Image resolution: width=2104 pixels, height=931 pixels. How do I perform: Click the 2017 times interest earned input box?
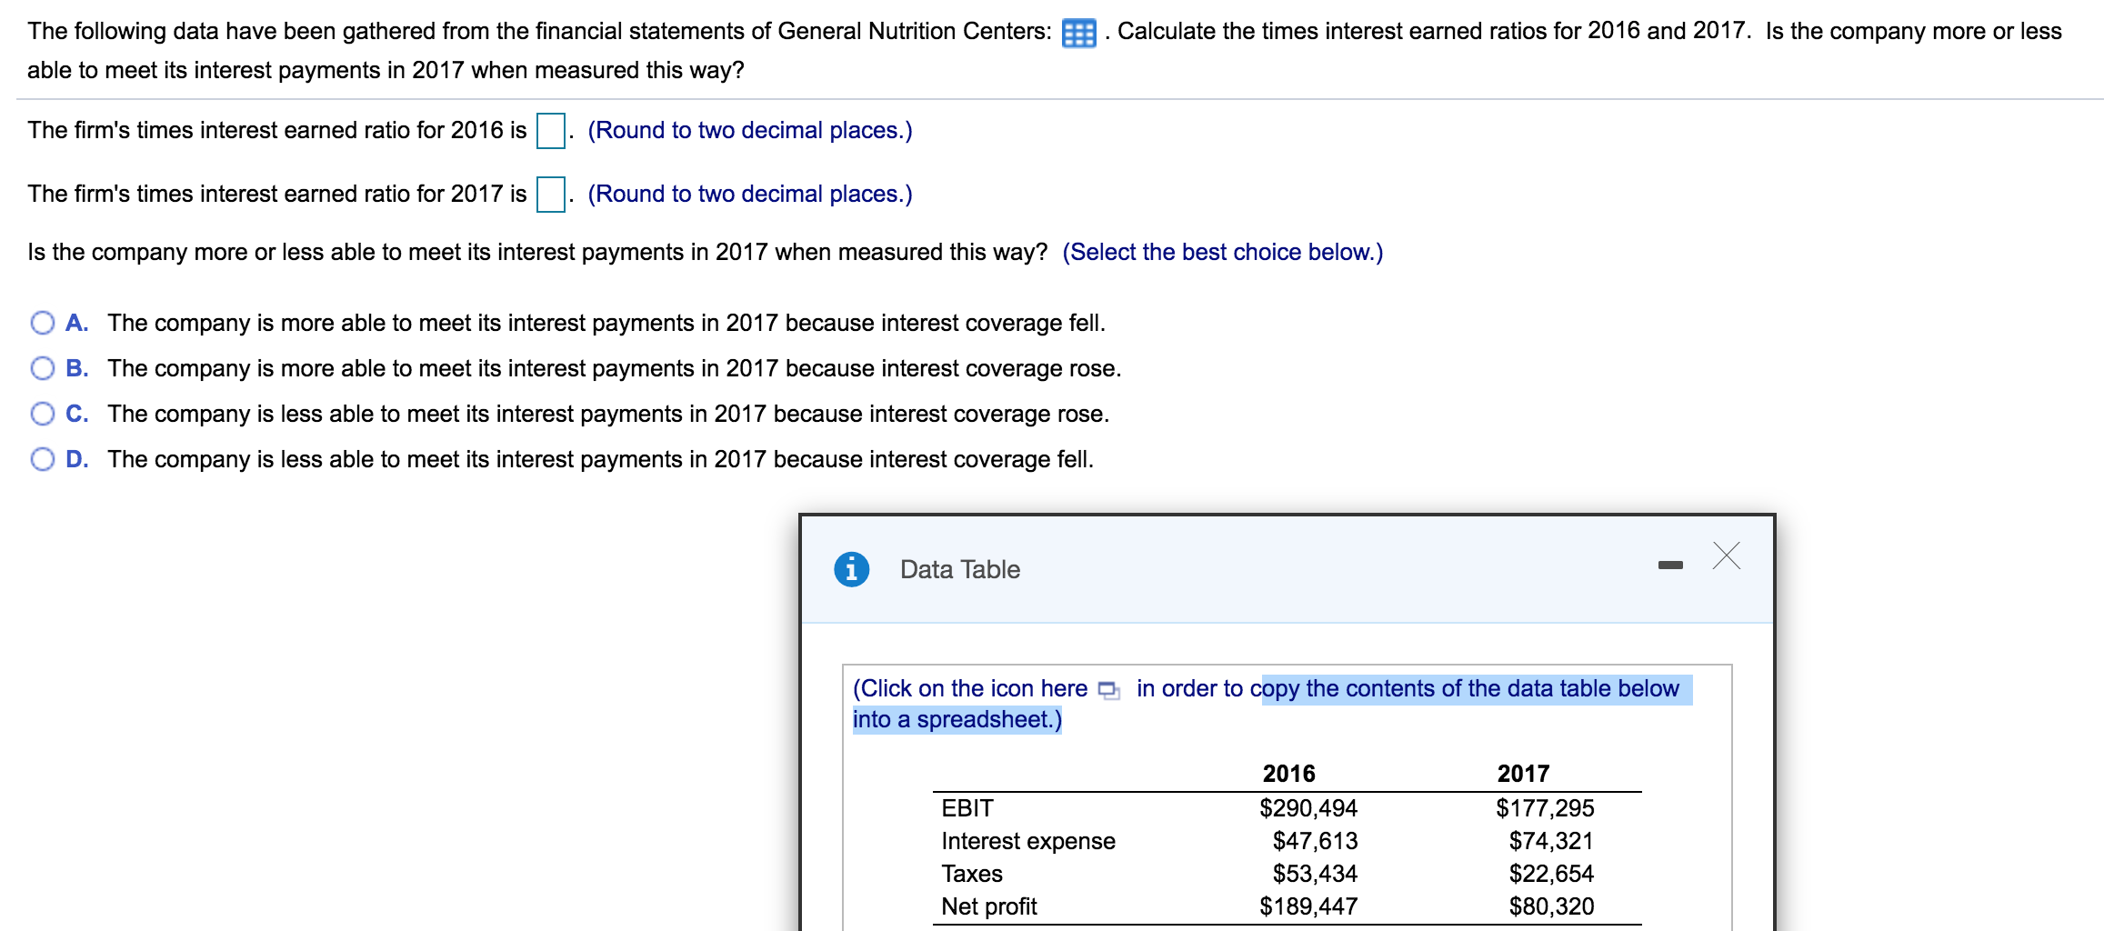[x=550, y=195]
